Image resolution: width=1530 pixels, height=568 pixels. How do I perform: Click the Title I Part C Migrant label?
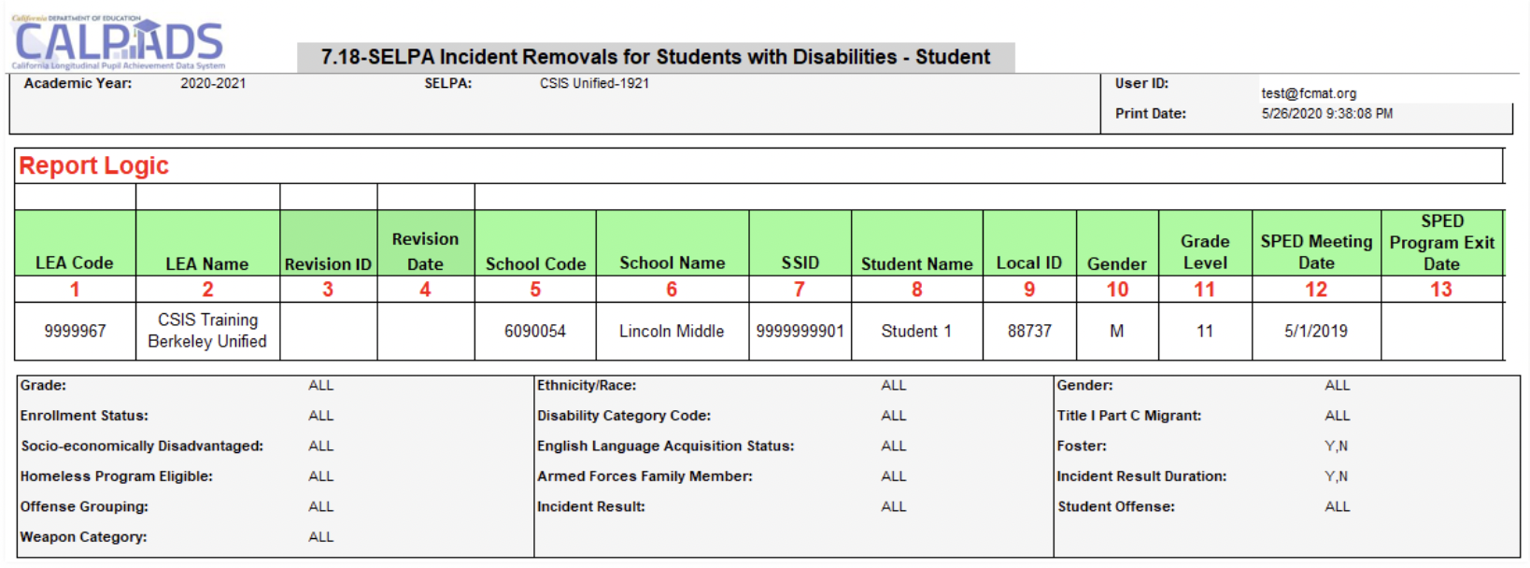1129,416
